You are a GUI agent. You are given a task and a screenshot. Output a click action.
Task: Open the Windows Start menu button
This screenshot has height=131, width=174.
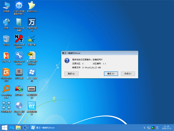5,127
